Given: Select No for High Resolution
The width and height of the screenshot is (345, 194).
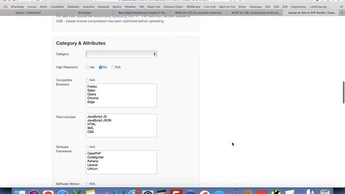Looking at the screenshot, I should (x=101, y=67).
